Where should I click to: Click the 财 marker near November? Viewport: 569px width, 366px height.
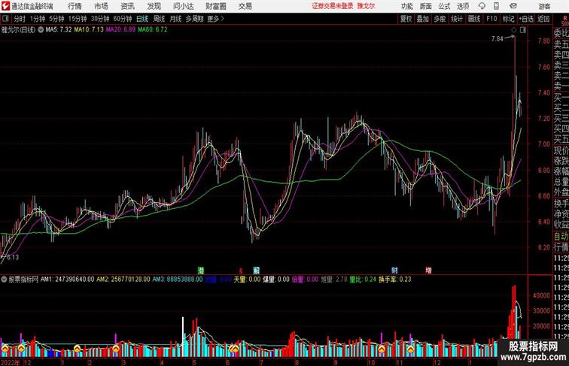tap(394, 271)
